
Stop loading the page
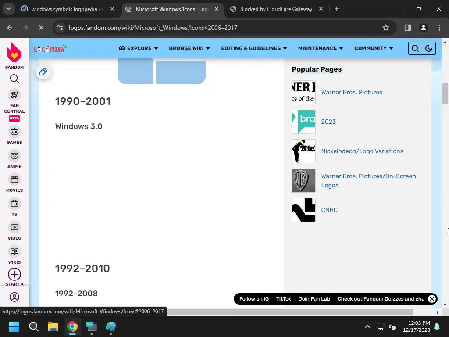coord(41,28)
